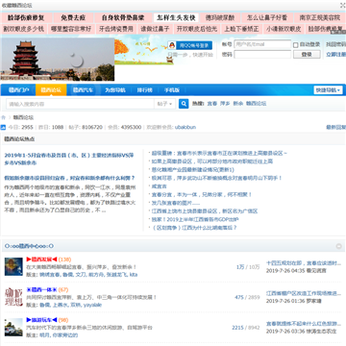Open the 赣西一体 forum title link
346x346 pixels.
(41, 289)
